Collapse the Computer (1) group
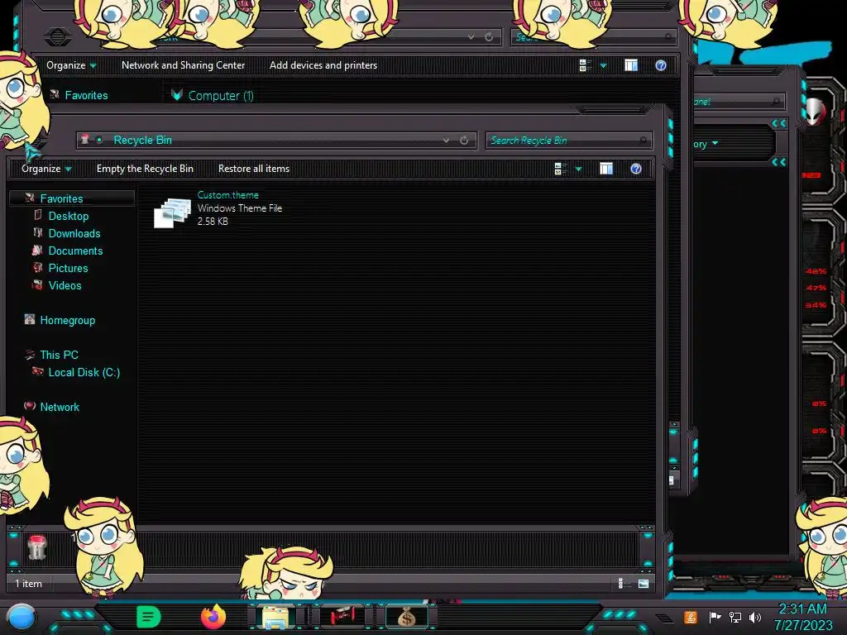 177,96
